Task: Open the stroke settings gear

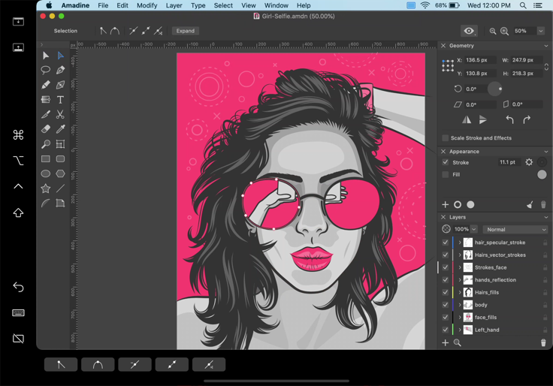Action: (x=529, y=162)
